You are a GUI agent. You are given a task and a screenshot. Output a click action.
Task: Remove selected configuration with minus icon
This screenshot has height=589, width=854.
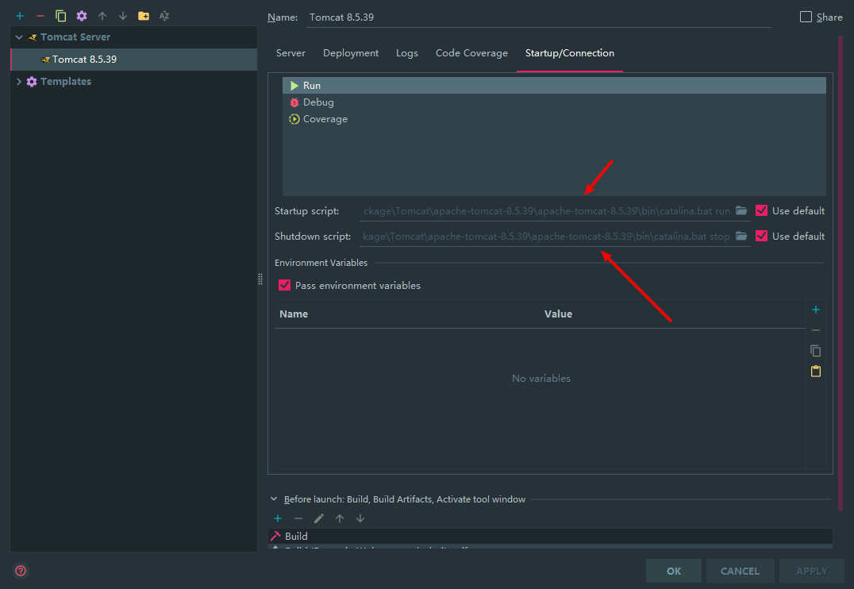click(x=40, y=16)
